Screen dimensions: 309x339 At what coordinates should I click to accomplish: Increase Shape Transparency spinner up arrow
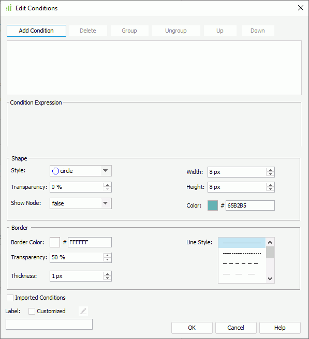[107, 185]
